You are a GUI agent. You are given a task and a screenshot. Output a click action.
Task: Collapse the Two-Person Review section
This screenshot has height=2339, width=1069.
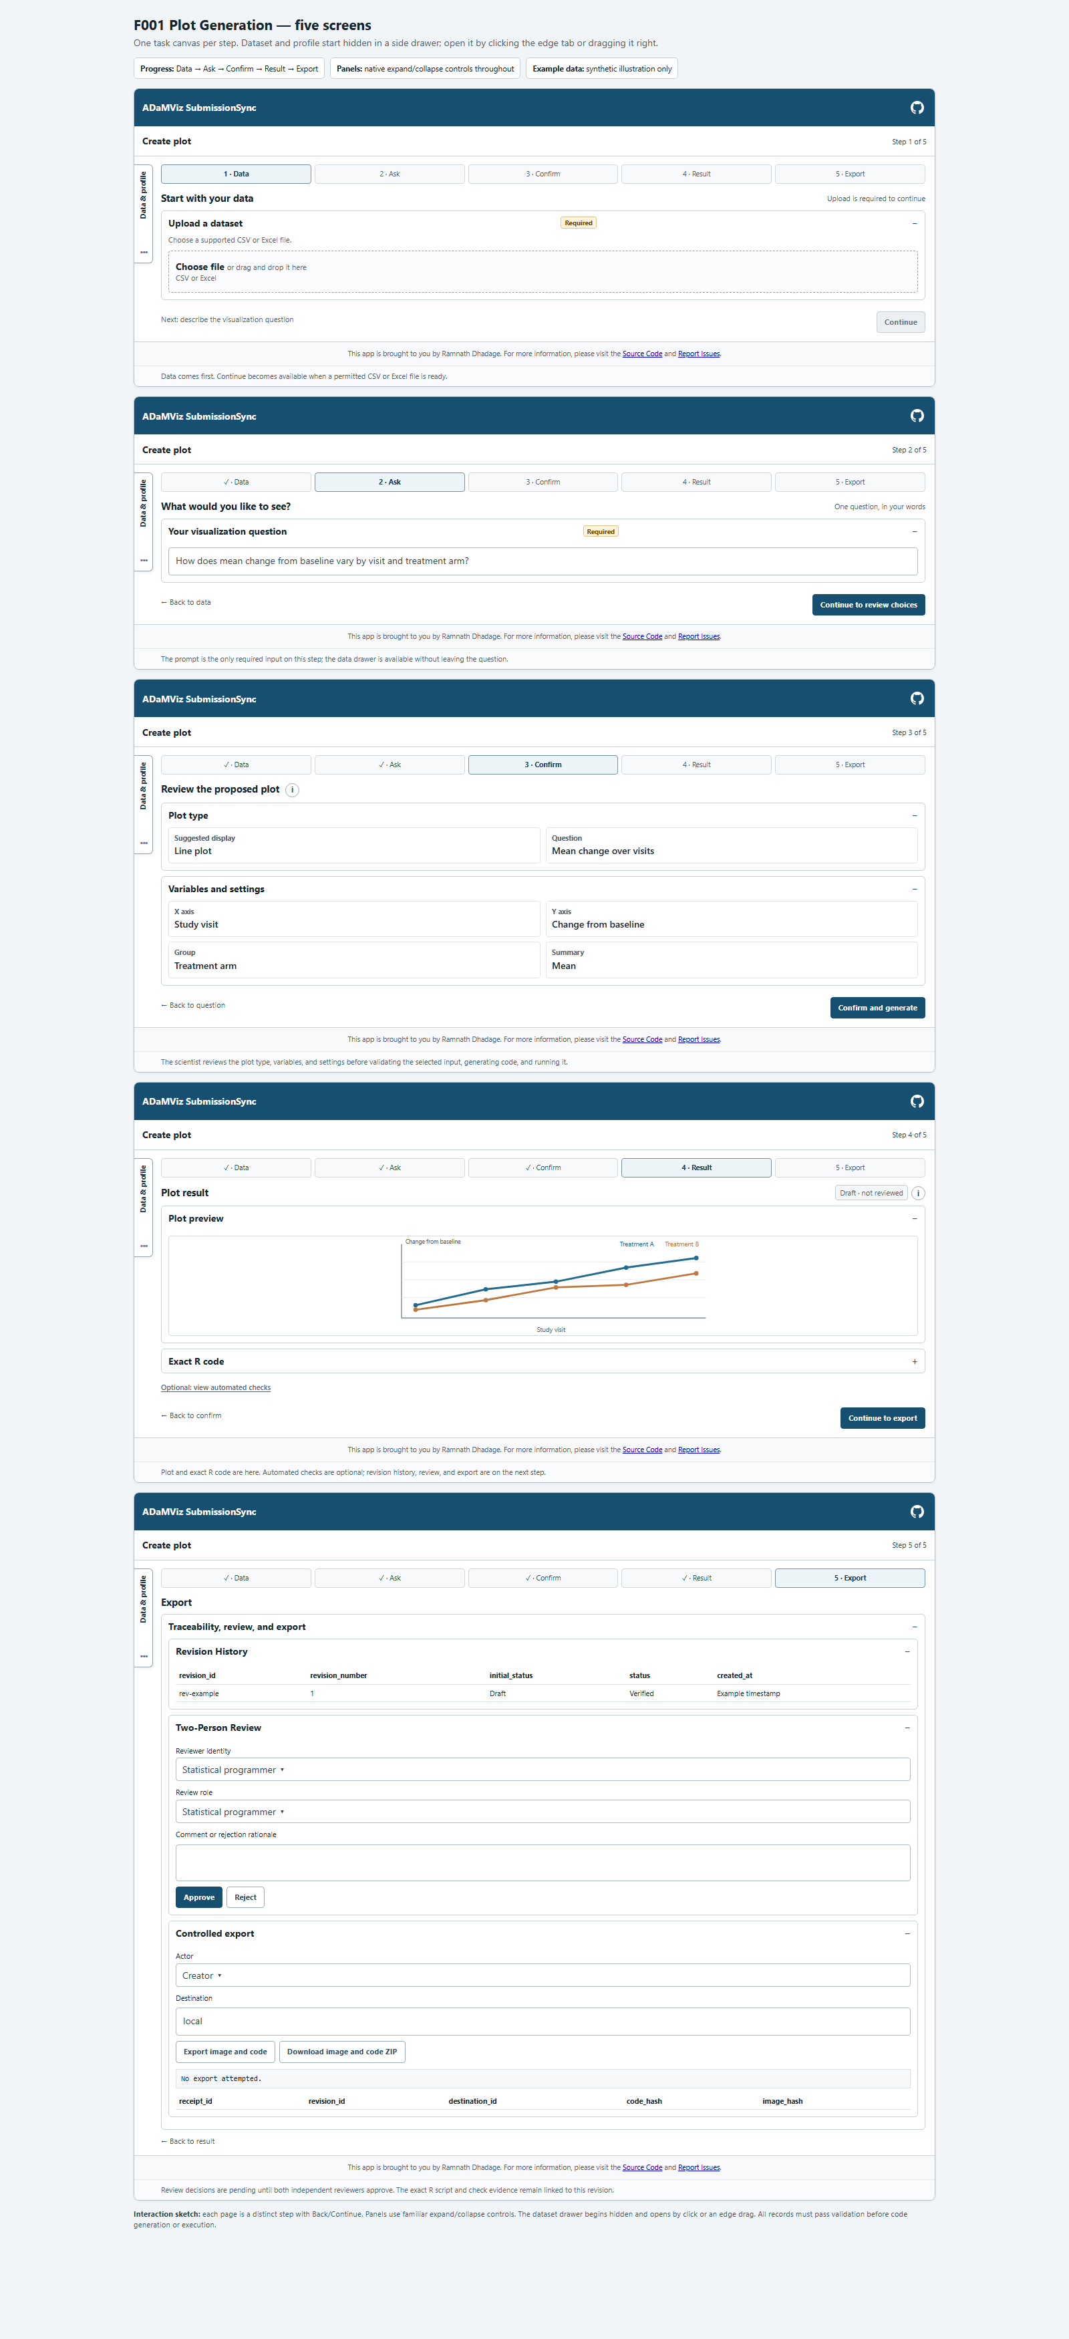point(907,1728)
